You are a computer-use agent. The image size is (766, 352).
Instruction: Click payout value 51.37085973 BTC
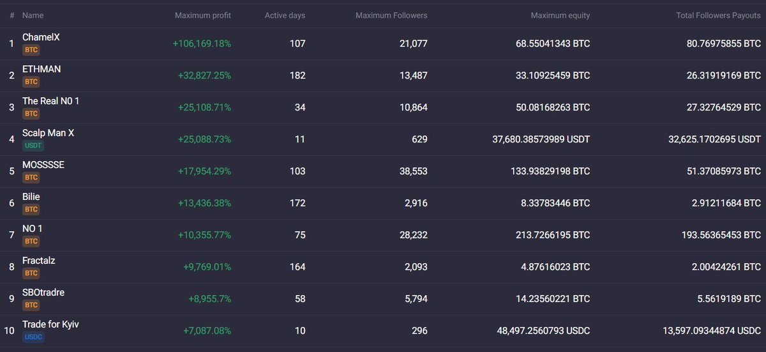pyautogui.click(x=724, y=171)
